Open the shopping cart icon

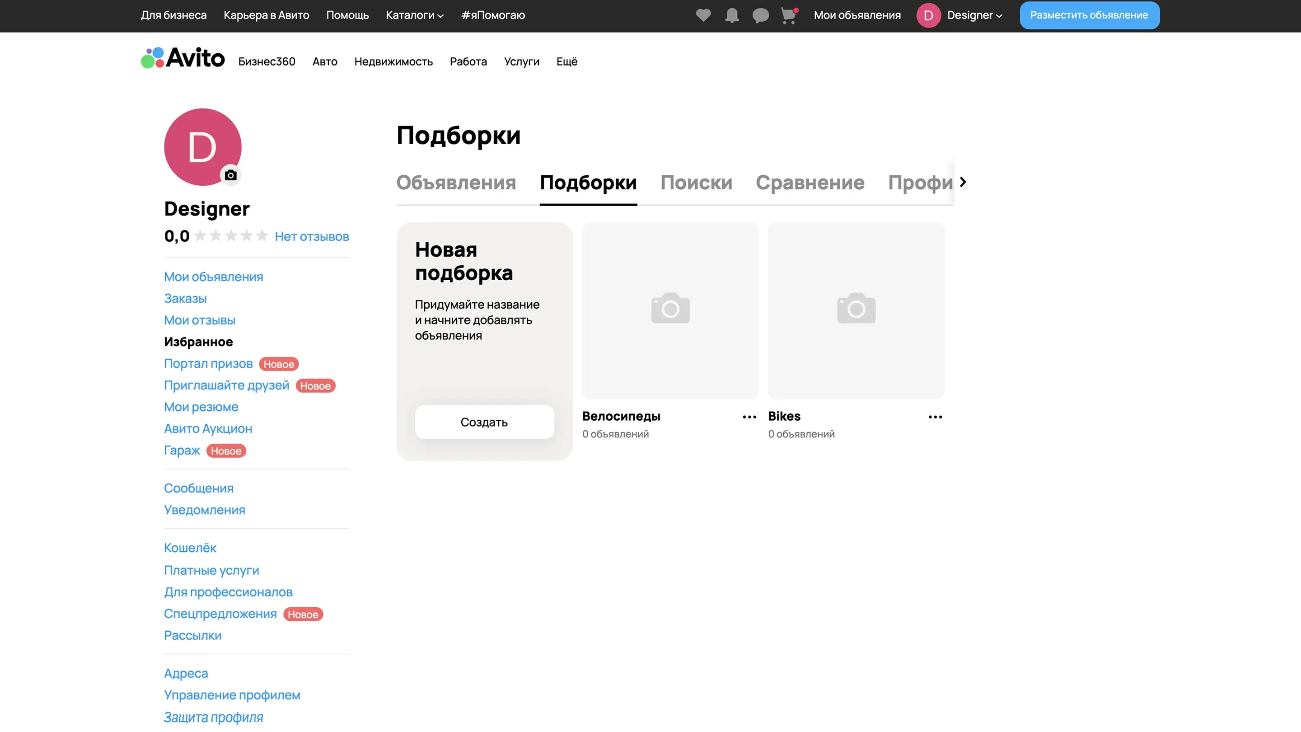[x=788, y=15]
